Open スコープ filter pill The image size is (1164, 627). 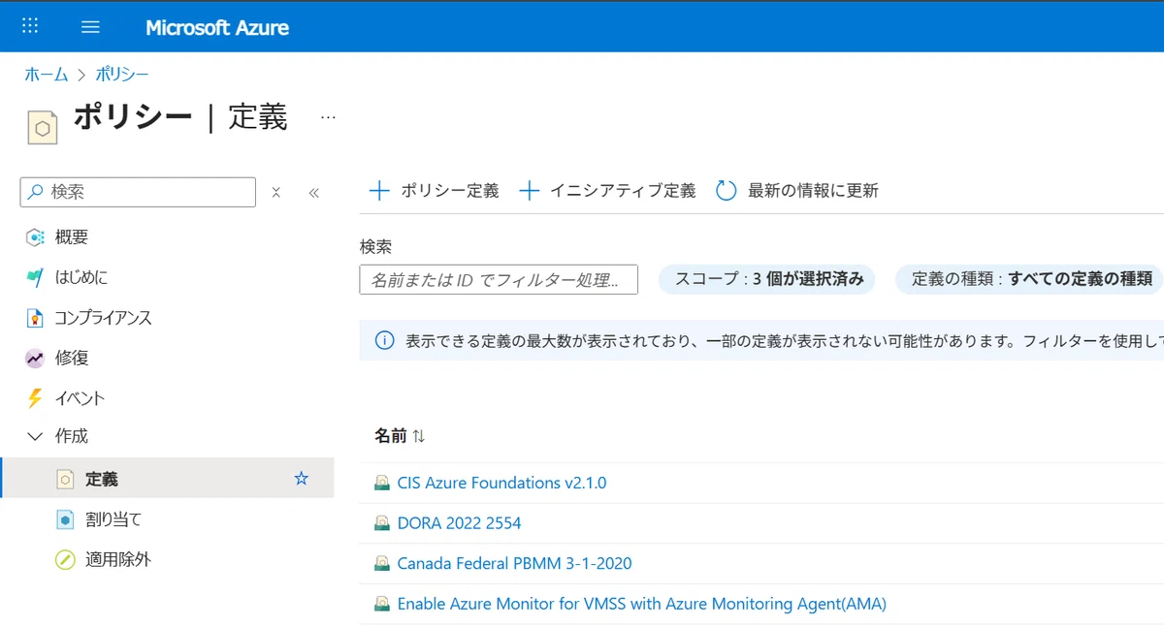[x=767, y=279]
